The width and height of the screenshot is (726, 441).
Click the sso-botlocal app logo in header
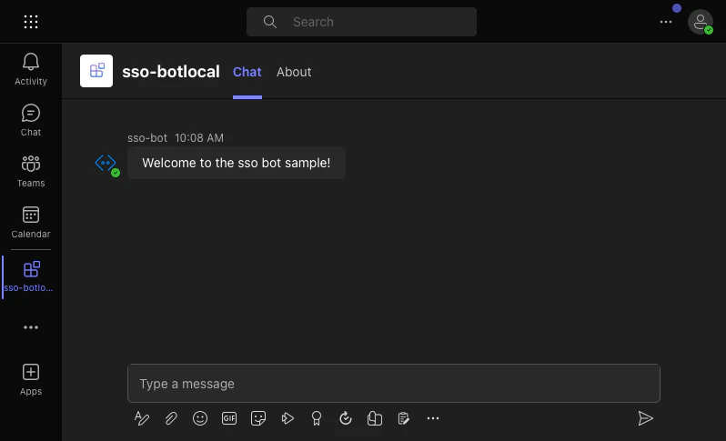(96, 71)
